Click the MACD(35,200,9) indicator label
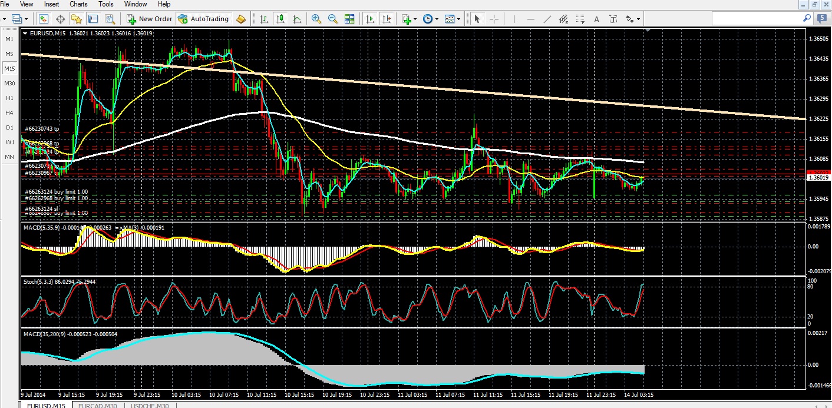This screenshot has height=408, width=832. (44, 334)
